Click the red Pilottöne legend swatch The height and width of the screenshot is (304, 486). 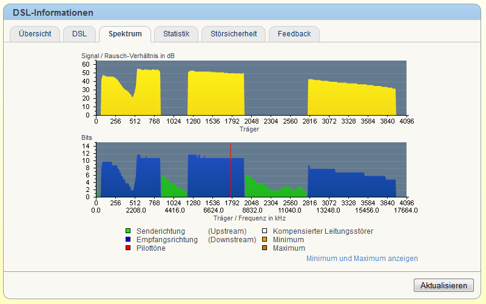(128, 248)
